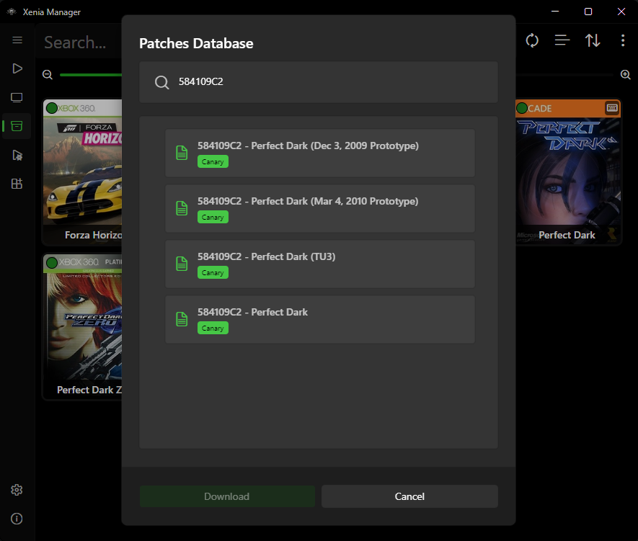The height and width of the screenshot is (541, 638).
Task: Open the hamburger navigation menu
Action: (x=17, y=40)
